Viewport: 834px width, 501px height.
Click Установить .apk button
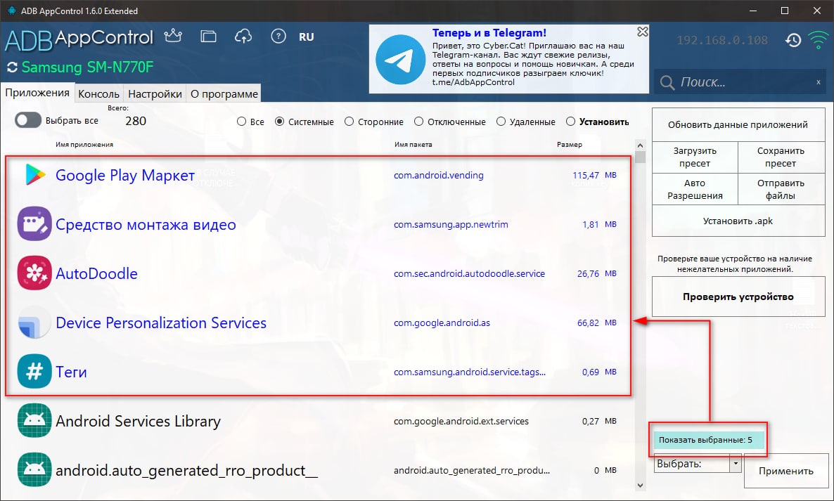point(738,221)
